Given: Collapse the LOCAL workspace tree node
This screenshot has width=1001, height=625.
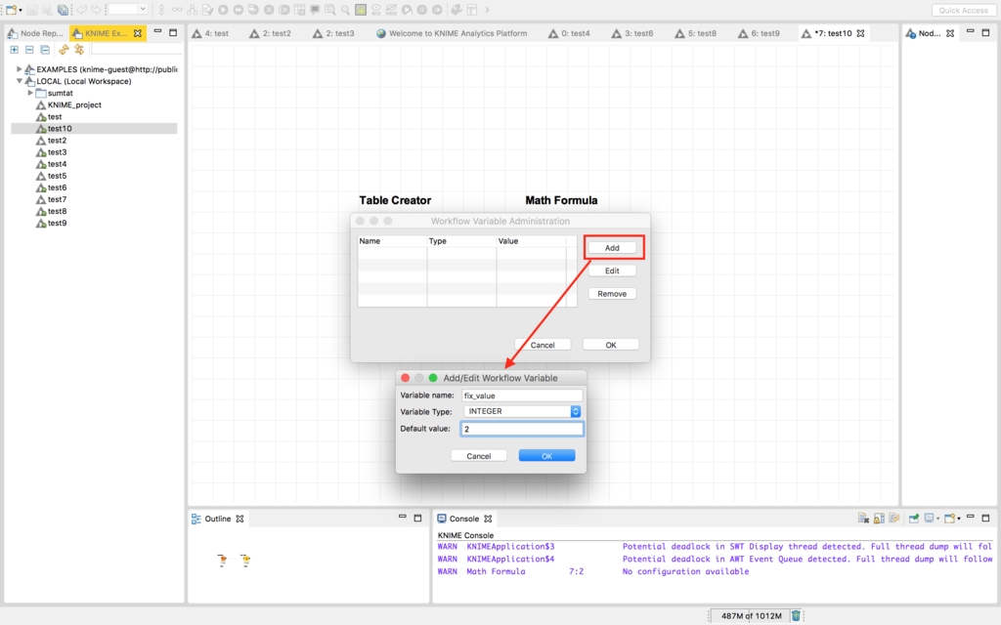Looking at the screenshot, I should [20, 81].
